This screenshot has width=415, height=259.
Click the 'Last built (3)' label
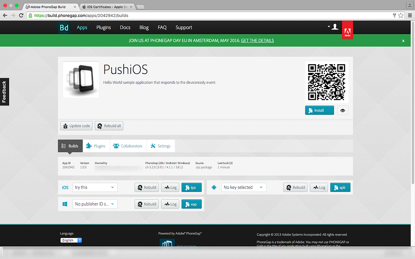(x=225, y=163)
